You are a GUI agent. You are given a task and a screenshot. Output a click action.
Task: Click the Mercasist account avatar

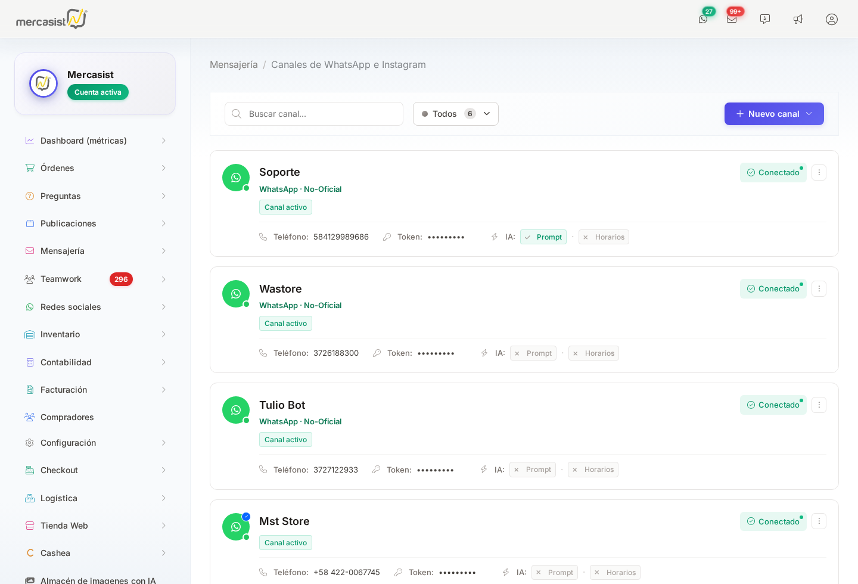point(43,83)
